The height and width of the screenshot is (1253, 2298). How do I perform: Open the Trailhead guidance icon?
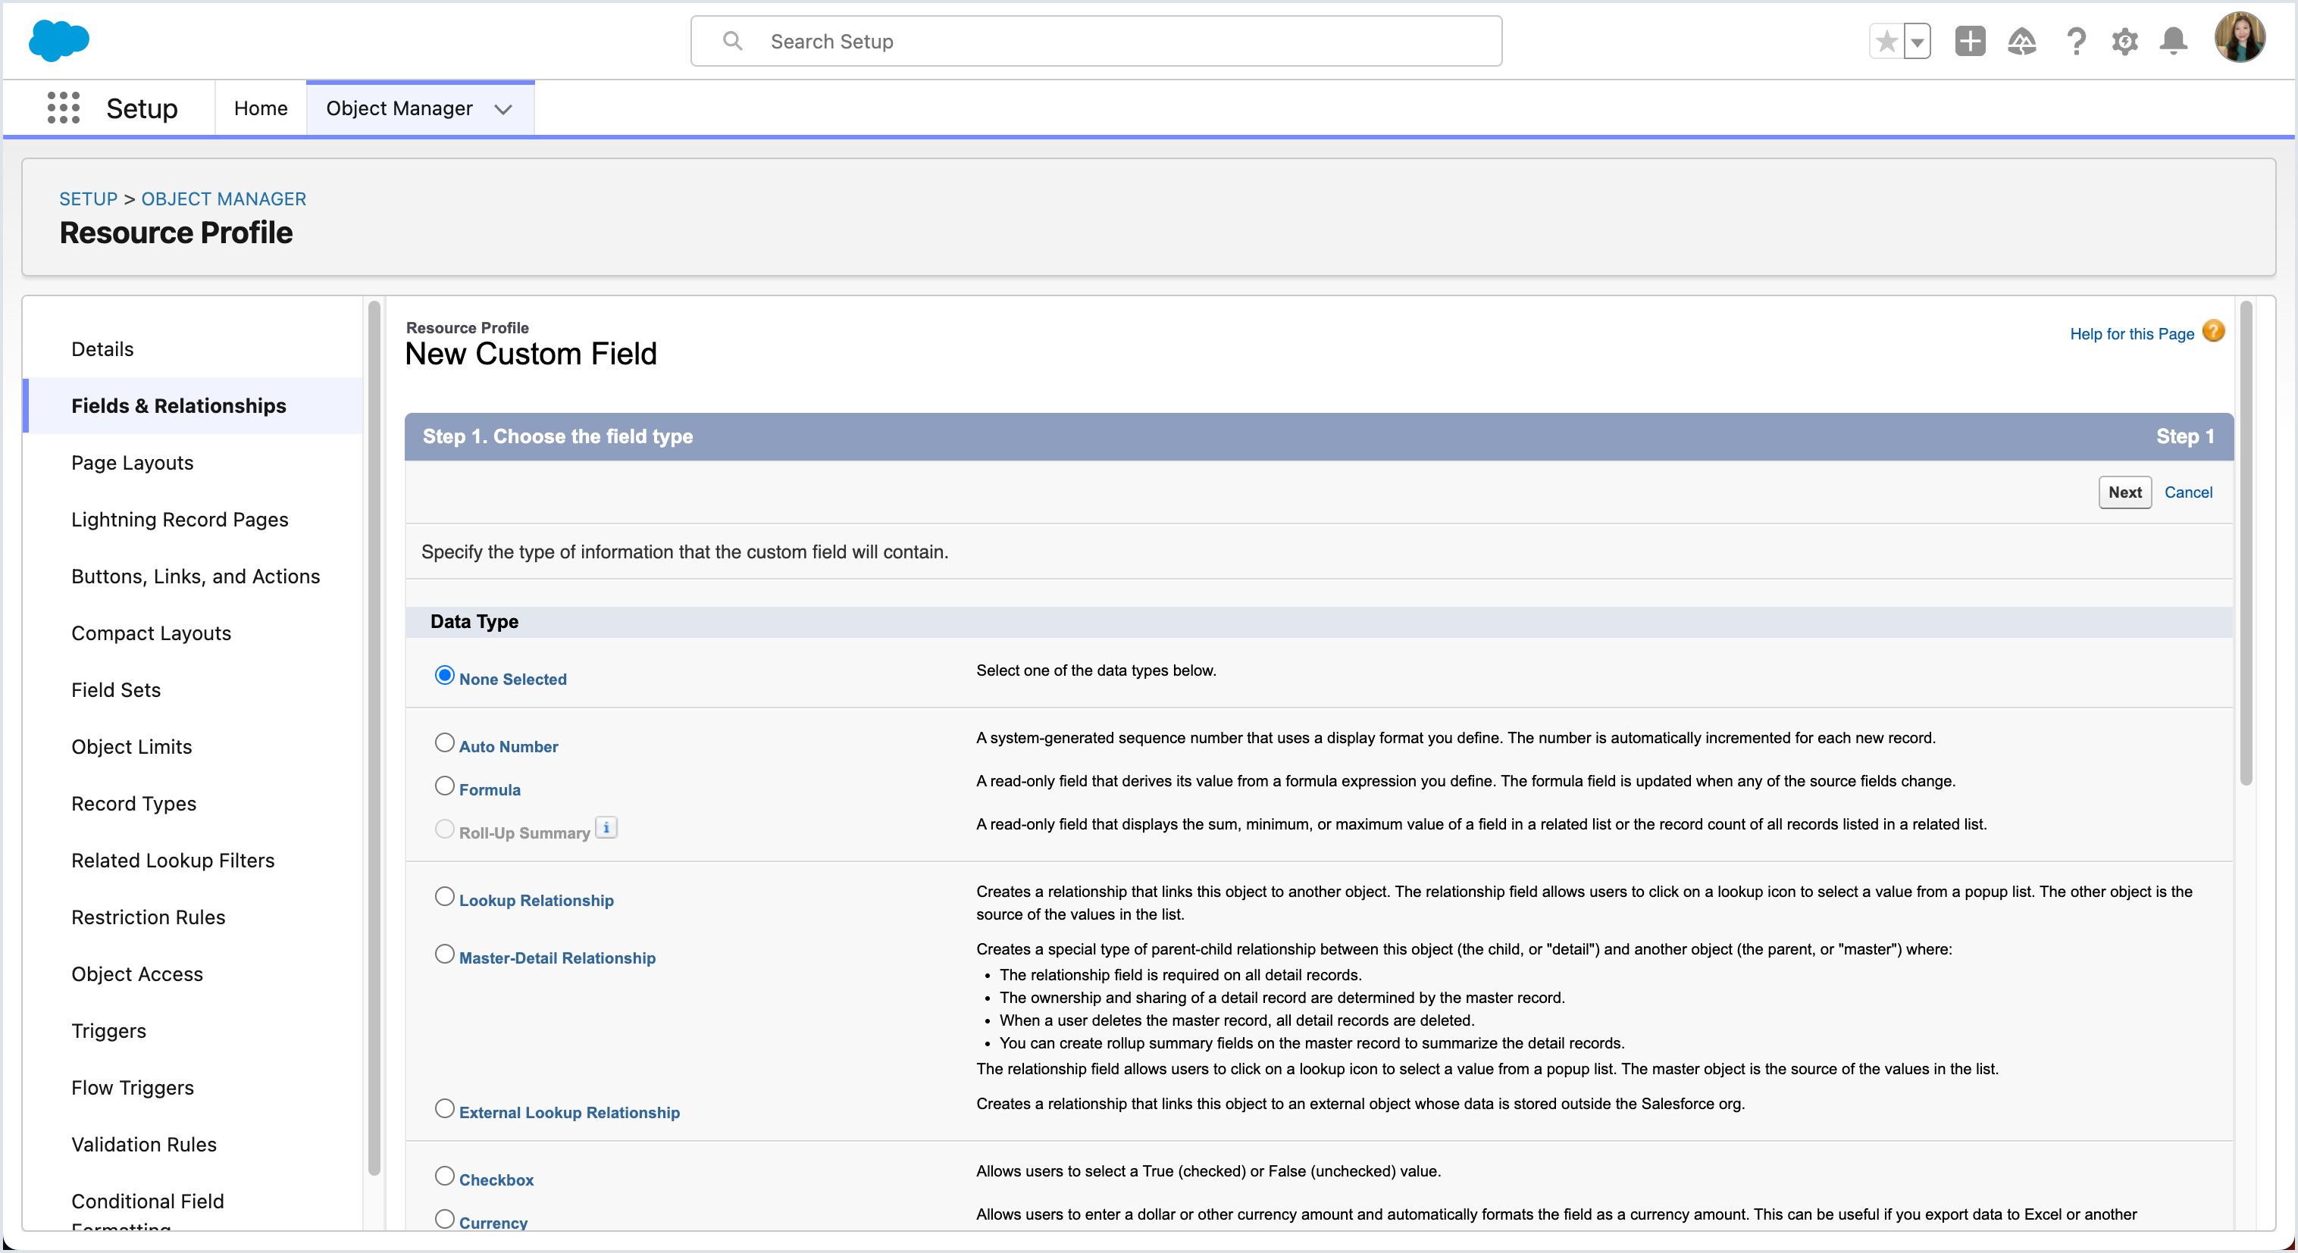(x=2022, y=41)
